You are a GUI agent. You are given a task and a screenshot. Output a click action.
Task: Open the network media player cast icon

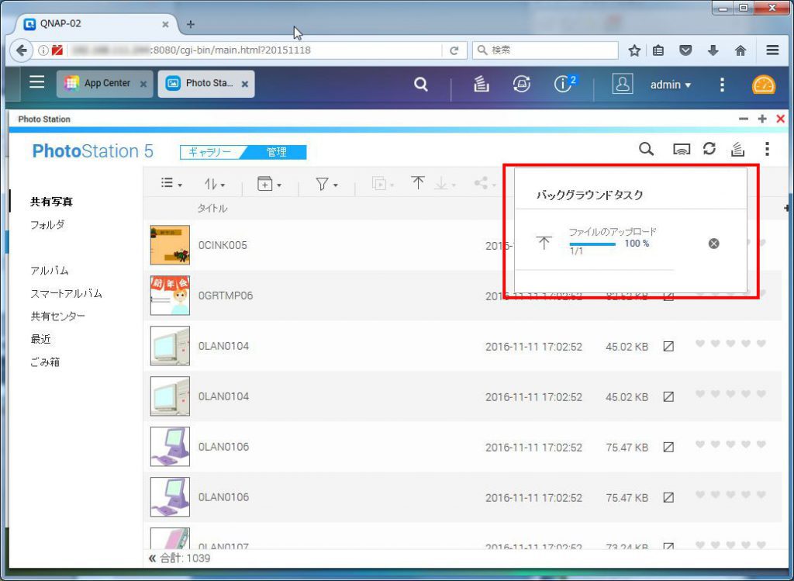pyautogui.click(x=681, y=150)
